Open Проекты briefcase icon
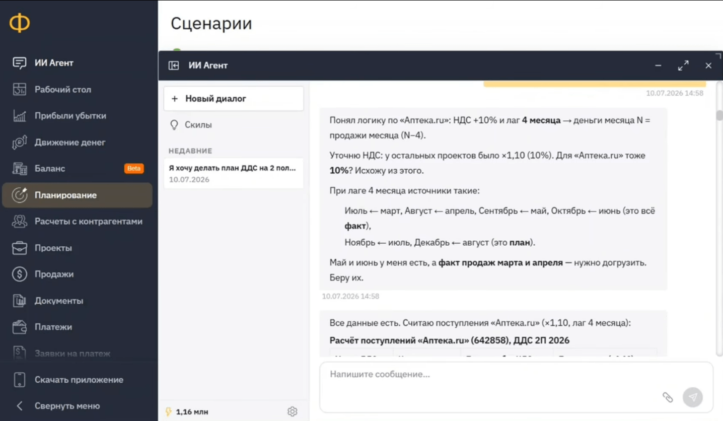 pos(20,248)
